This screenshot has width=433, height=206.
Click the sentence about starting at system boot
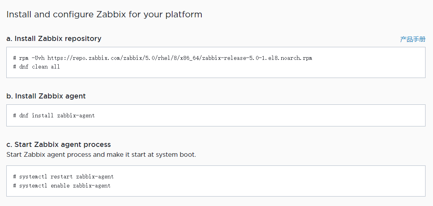[x=101, y=154]
